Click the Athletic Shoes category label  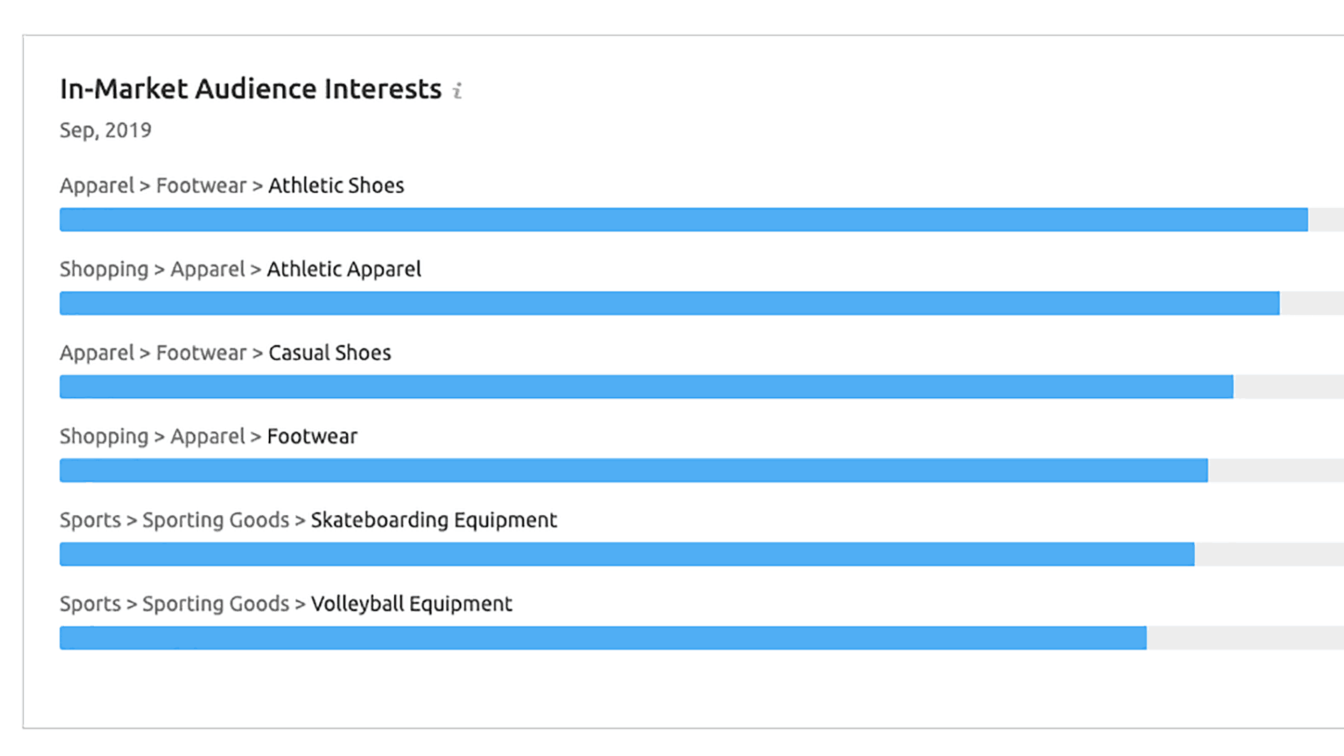[x=336, y=185]
